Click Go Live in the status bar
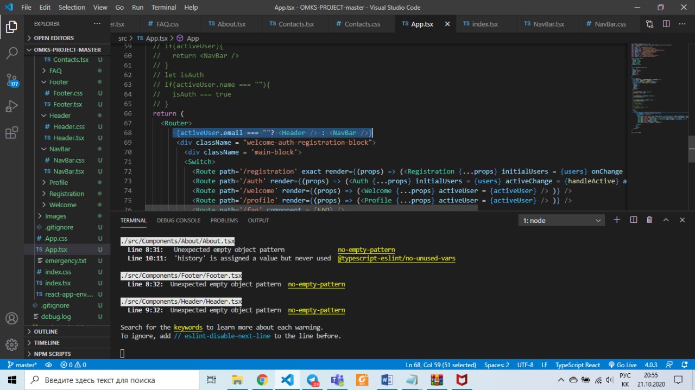 622,365
